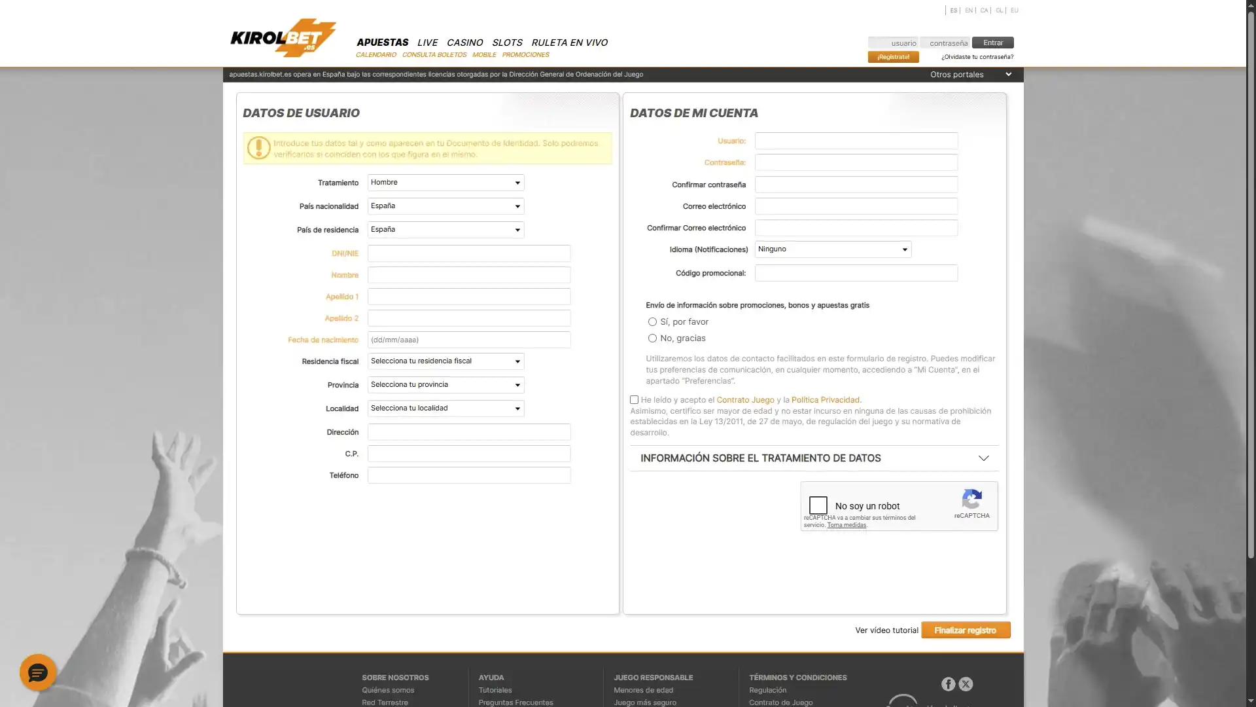Open Kirolbet X social icon
1256x707 pixels.
[966, 684]
